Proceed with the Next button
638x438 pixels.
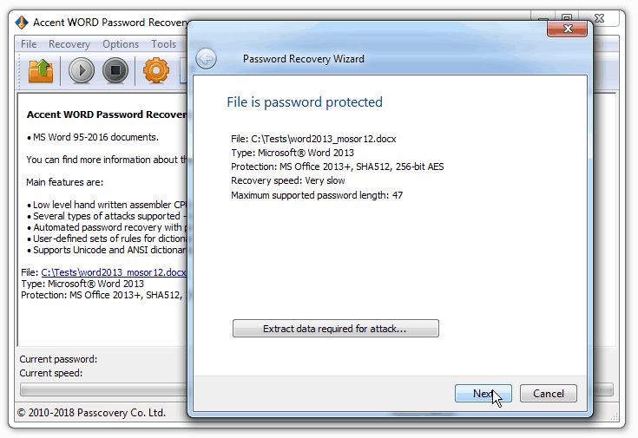pyautogui.click(x=483, y=393)
